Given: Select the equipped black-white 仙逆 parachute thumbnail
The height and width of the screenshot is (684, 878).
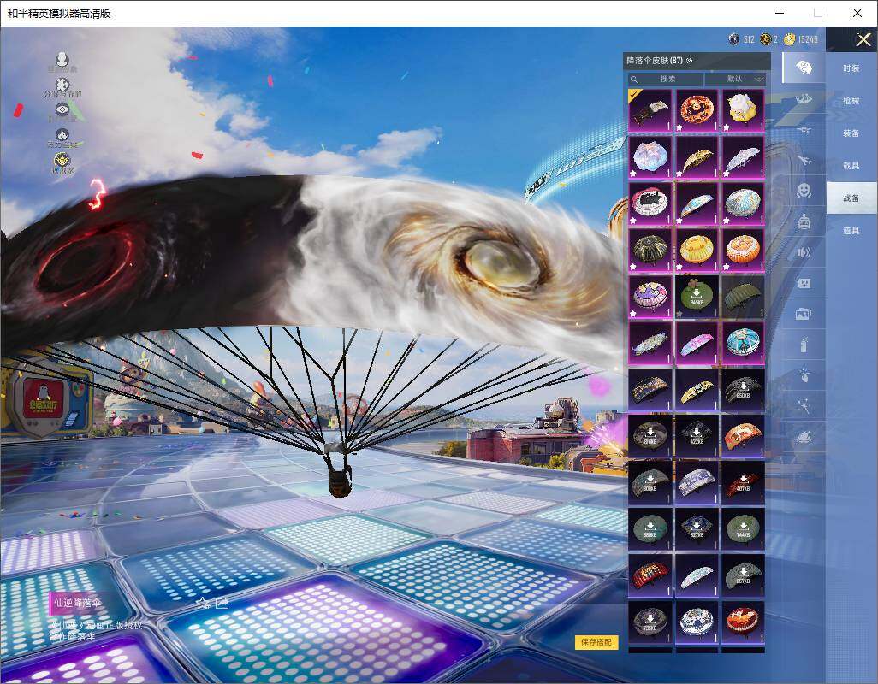Looking at the screenshot, I should [650, 111].
